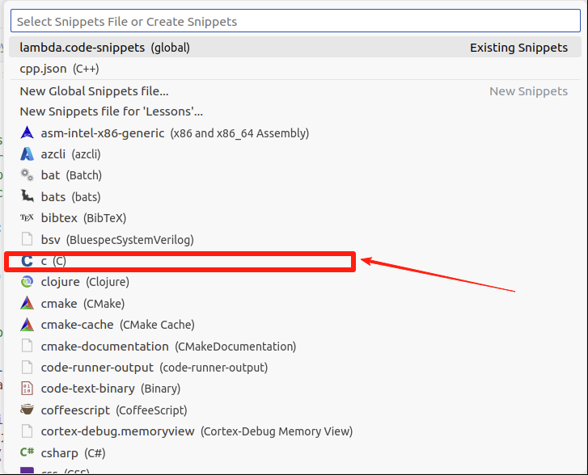This screenshot has height=475, width=588.
Task: Click the clojure swirl icon
Action: pos(27,282)
